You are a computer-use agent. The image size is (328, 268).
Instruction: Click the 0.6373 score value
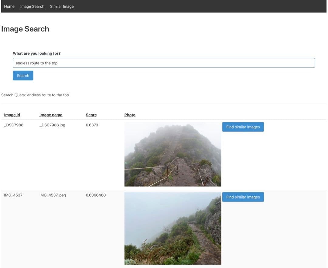click(92, 125)
